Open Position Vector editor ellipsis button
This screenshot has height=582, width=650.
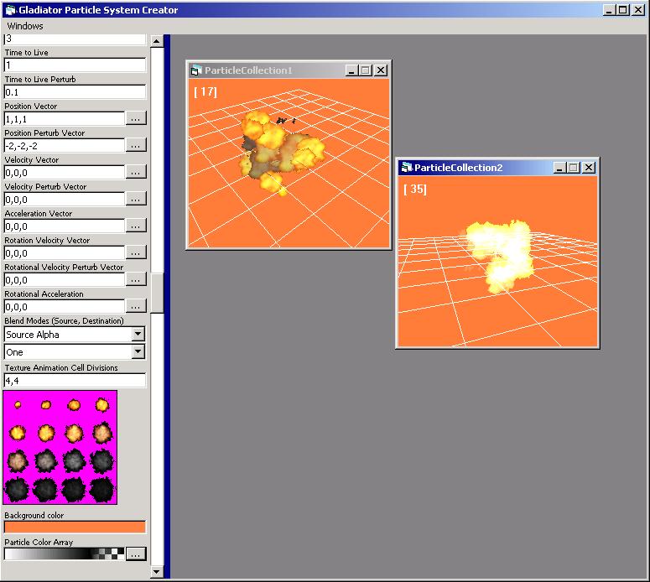[x=136, y=118]
